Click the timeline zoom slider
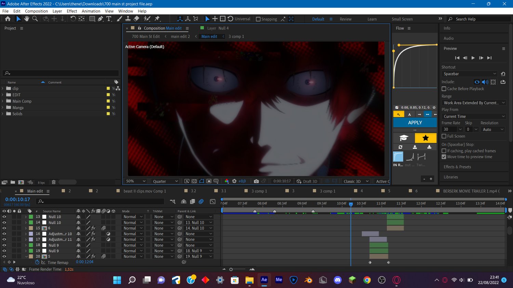The height and width of the screenshot is (288, 513). 231,269
